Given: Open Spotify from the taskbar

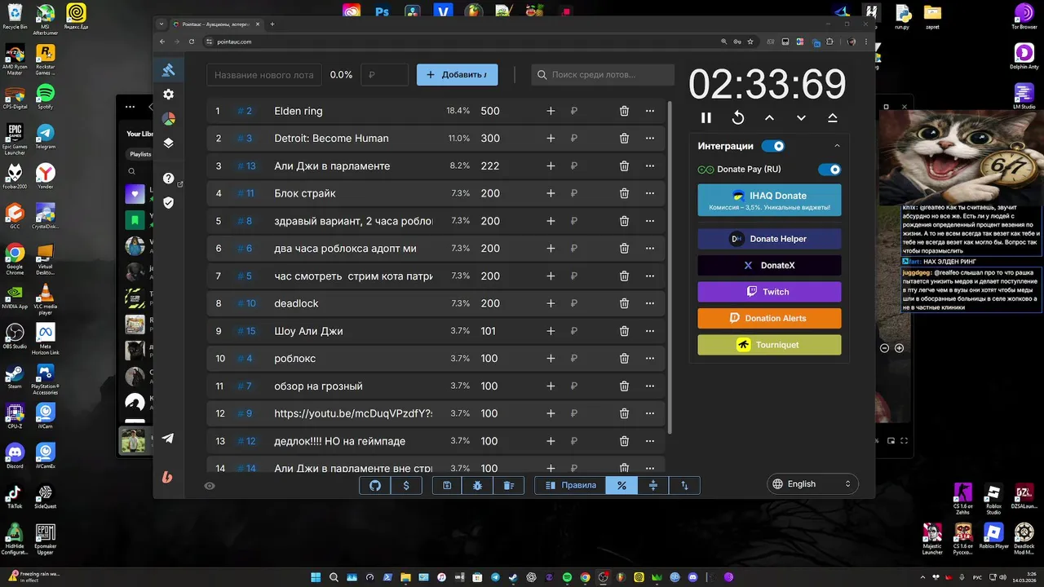Looking at the screenshot, I should pos(567,577).
